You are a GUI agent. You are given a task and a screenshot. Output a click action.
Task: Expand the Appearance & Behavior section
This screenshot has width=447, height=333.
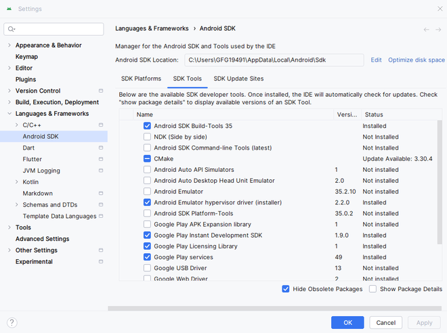pyautogui.click(x=9, y=45)
